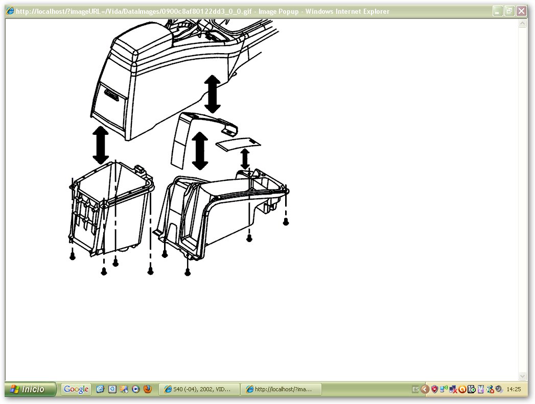Expand hidden tray icons with the arrow

425,389
